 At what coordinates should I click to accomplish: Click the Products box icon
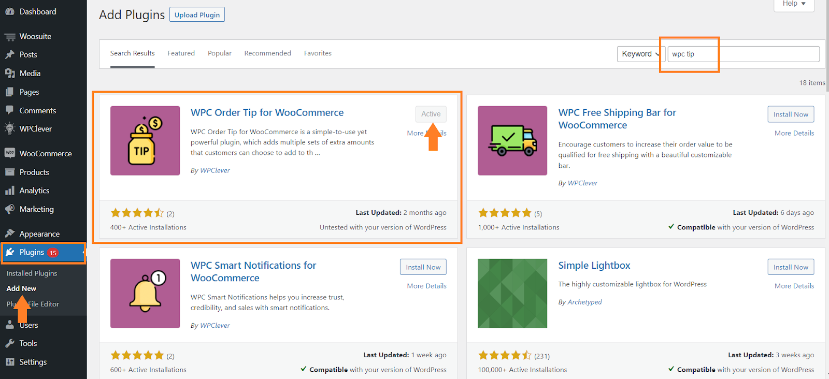10,172
